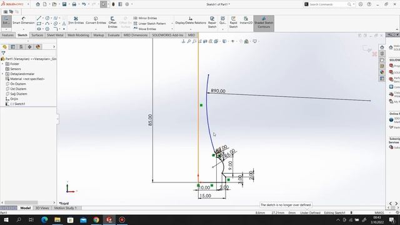Image resolution: width=400 pixels, height=225 pixels.
Task: Open Display/Delete Relations
Action: coord(191,21)
